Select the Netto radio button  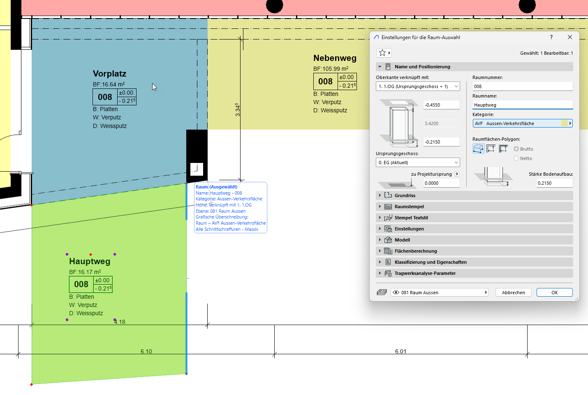(516, 158)
